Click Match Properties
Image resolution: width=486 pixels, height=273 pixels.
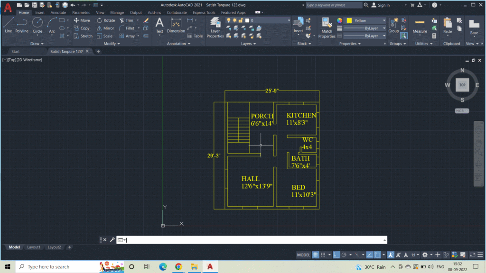point(327,27)
